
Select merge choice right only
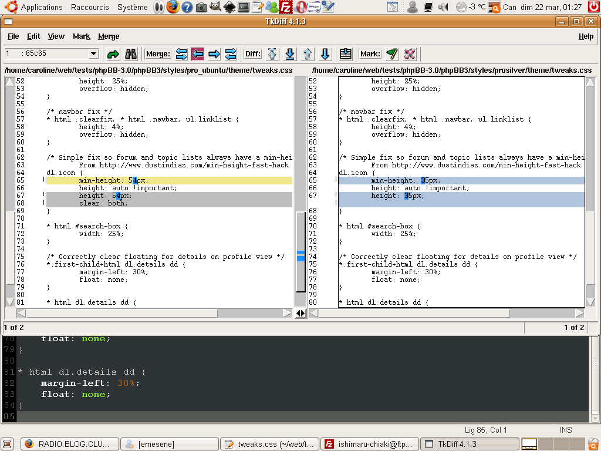(214, 54)
